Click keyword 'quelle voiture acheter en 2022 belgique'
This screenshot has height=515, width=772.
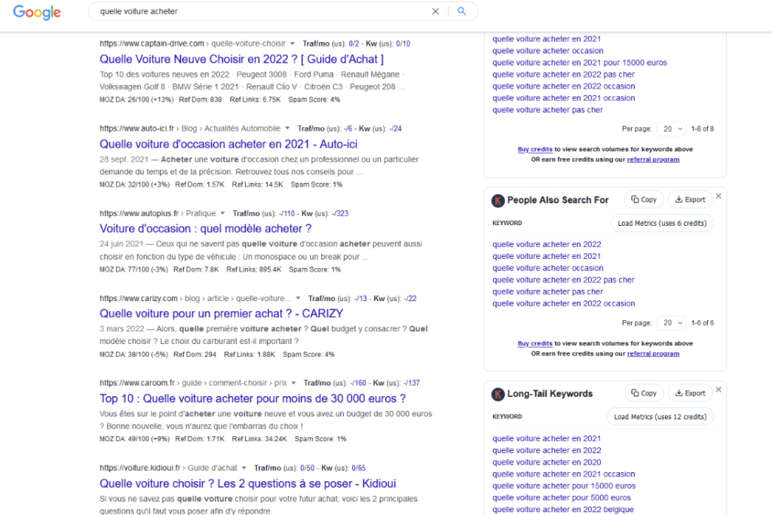pos(562,510)
